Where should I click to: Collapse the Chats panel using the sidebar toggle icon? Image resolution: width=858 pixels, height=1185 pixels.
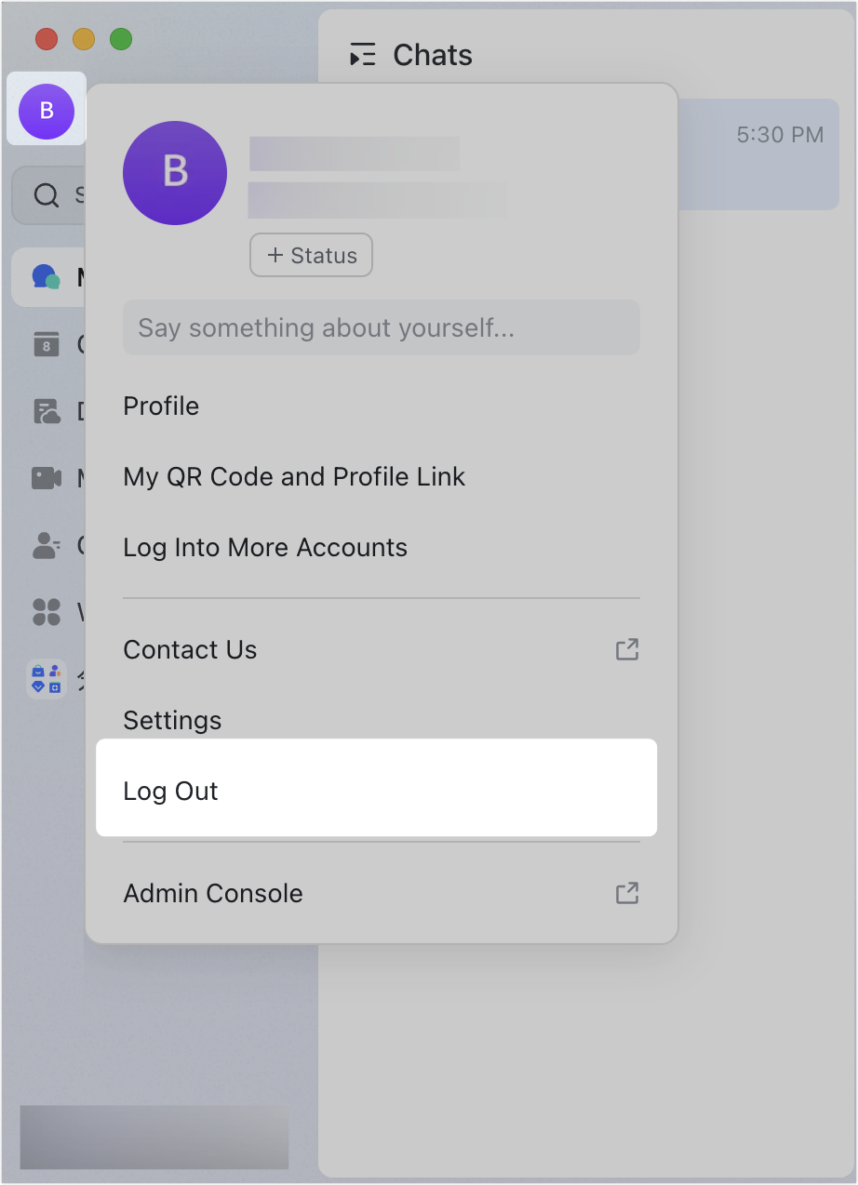(363, 55)
